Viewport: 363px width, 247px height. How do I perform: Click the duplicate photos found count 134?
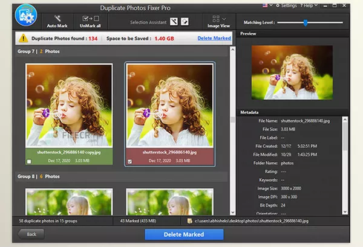pyautogui.click(x=93, y=39)
